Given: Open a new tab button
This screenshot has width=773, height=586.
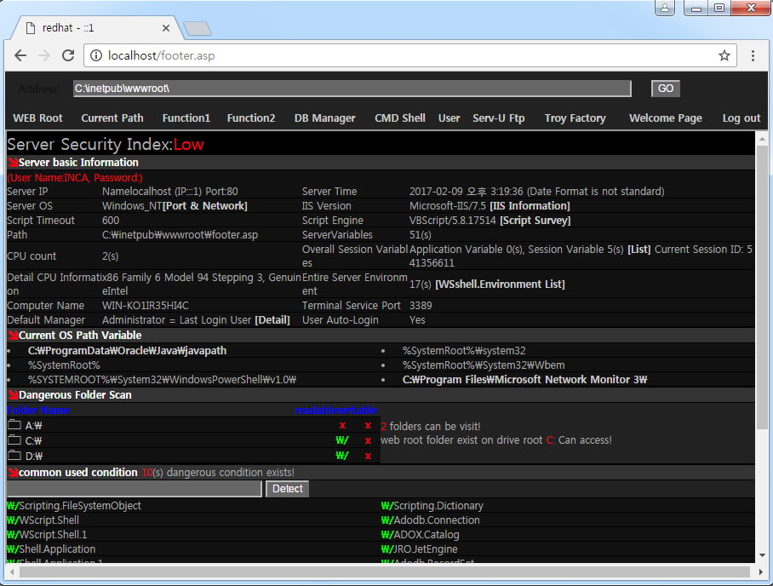Looking at the screenshot, I should [x=198, y=29].
